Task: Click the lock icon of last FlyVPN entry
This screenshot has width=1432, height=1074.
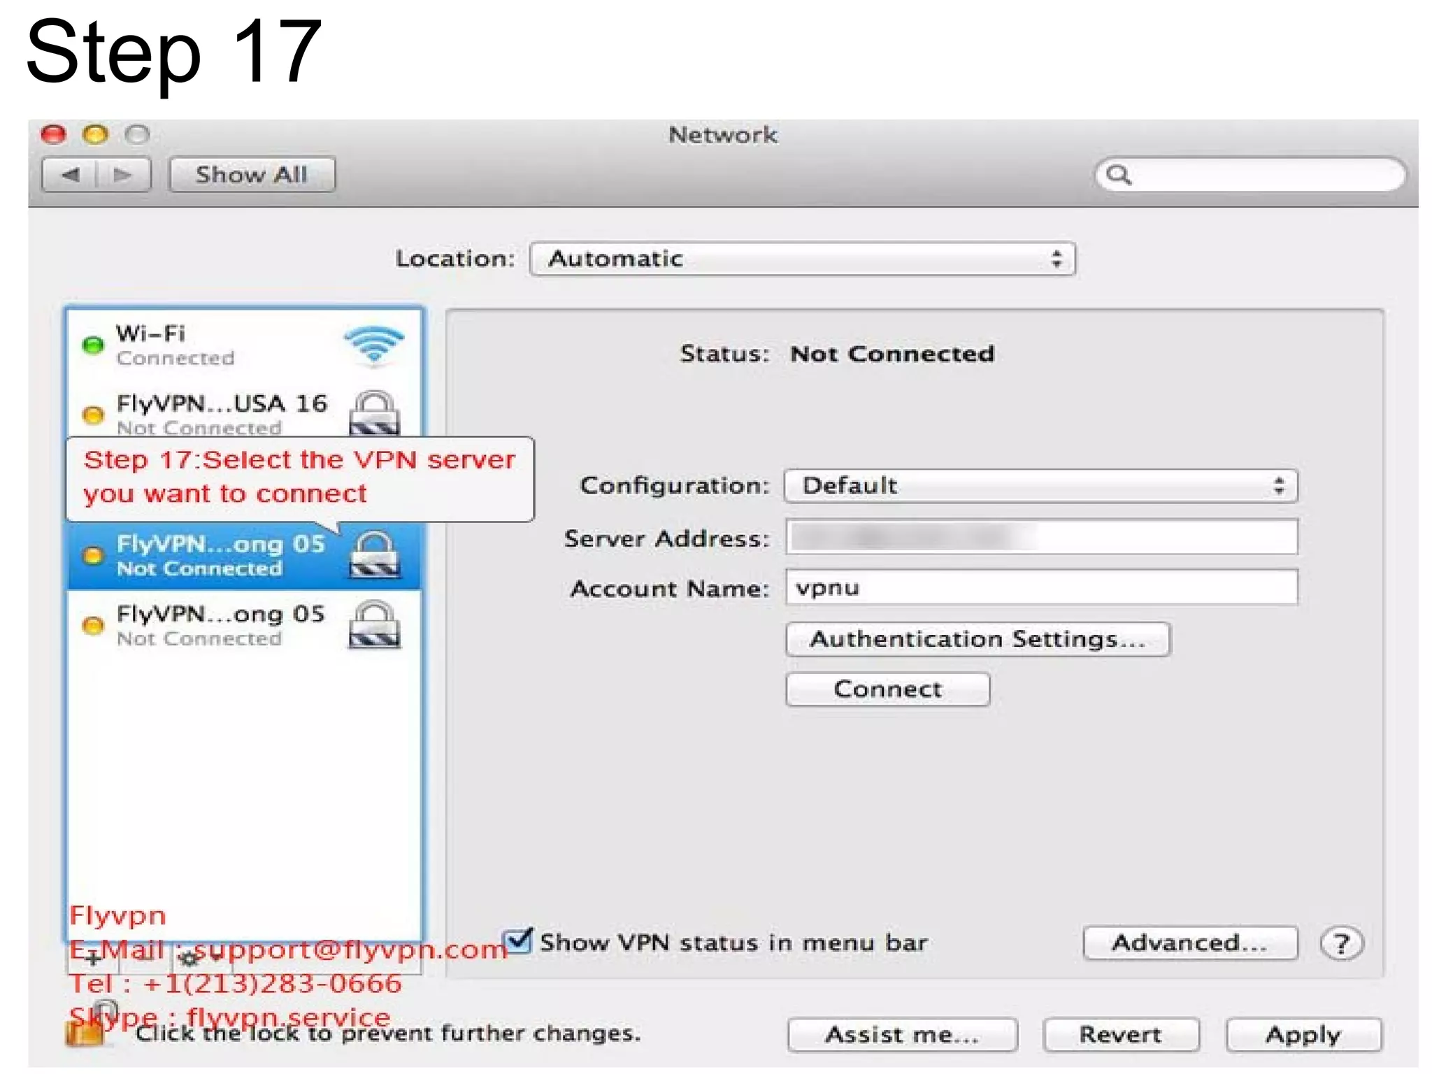Action: coord(375,624)
